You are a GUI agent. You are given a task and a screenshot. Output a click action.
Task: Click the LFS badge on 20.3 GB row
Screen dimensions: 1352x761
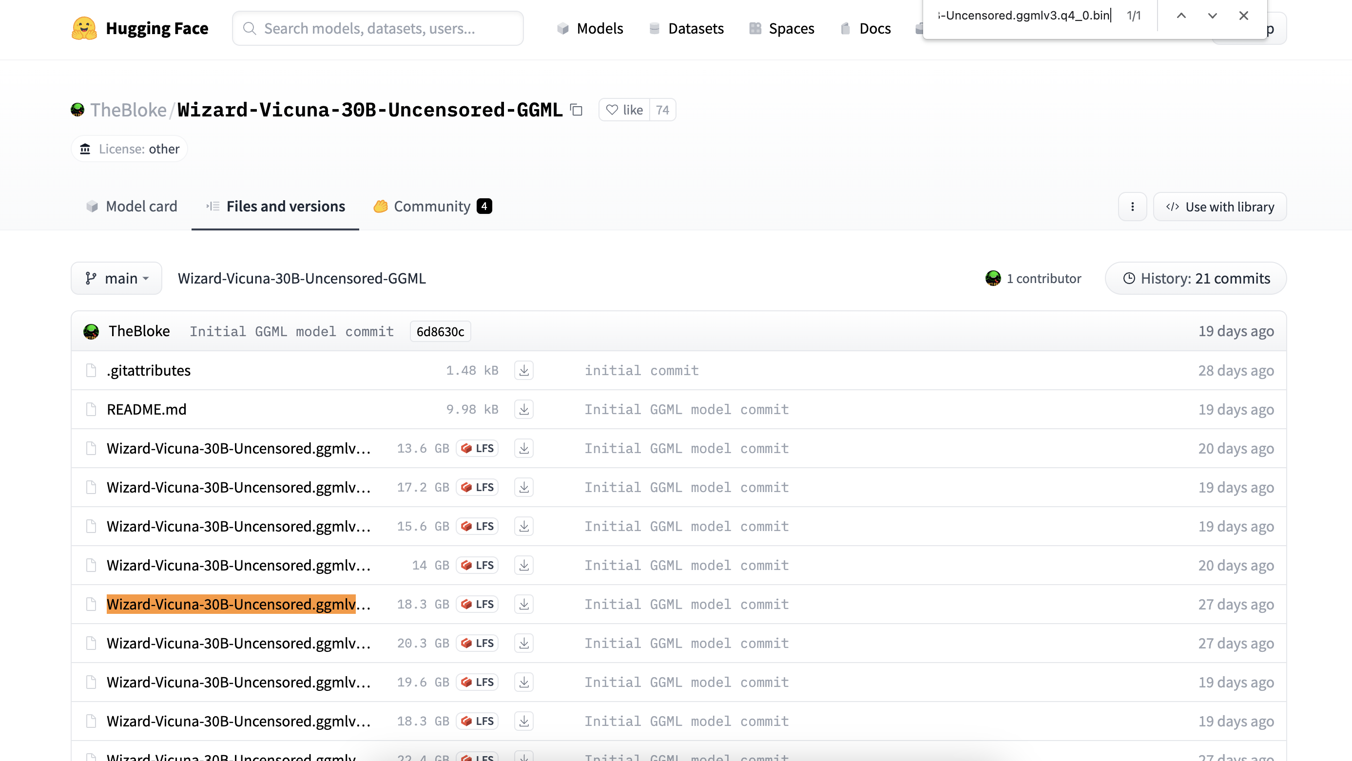click(477, 643)
